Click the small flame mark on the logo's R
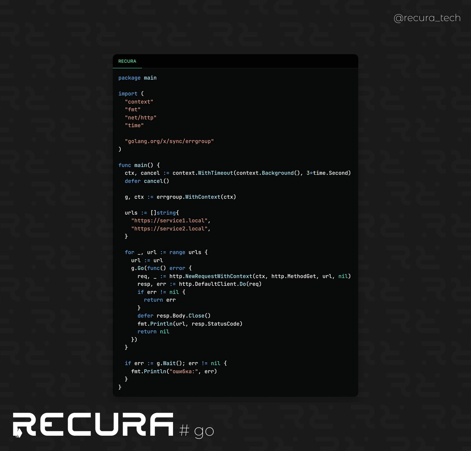Viewport: 471px width, 451px height. click(19, 433)
